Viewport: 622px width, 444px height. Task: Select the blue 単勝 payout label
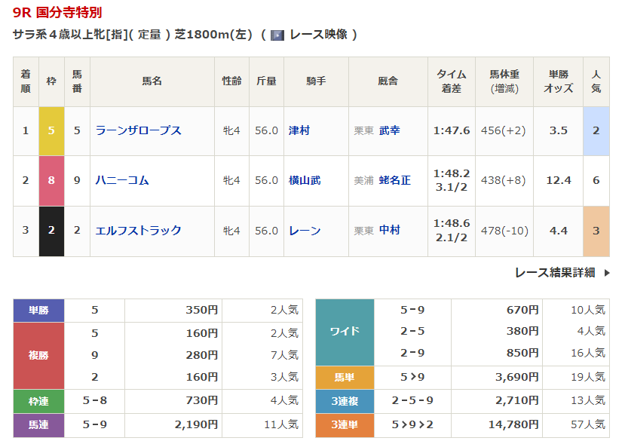coord(38,310)
